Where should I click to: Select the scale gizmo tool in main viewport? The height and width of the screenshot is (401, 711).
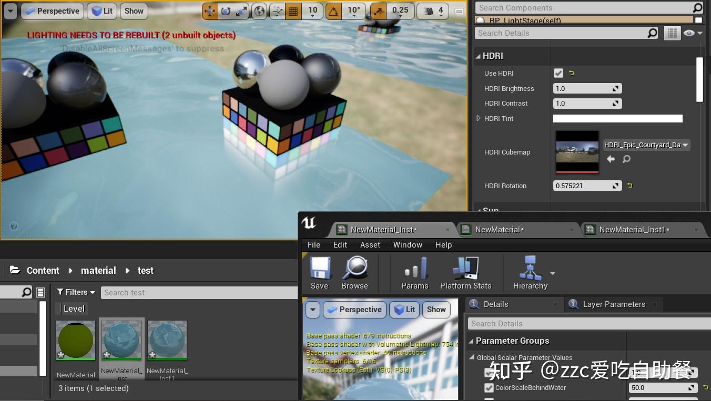(241, 11)
